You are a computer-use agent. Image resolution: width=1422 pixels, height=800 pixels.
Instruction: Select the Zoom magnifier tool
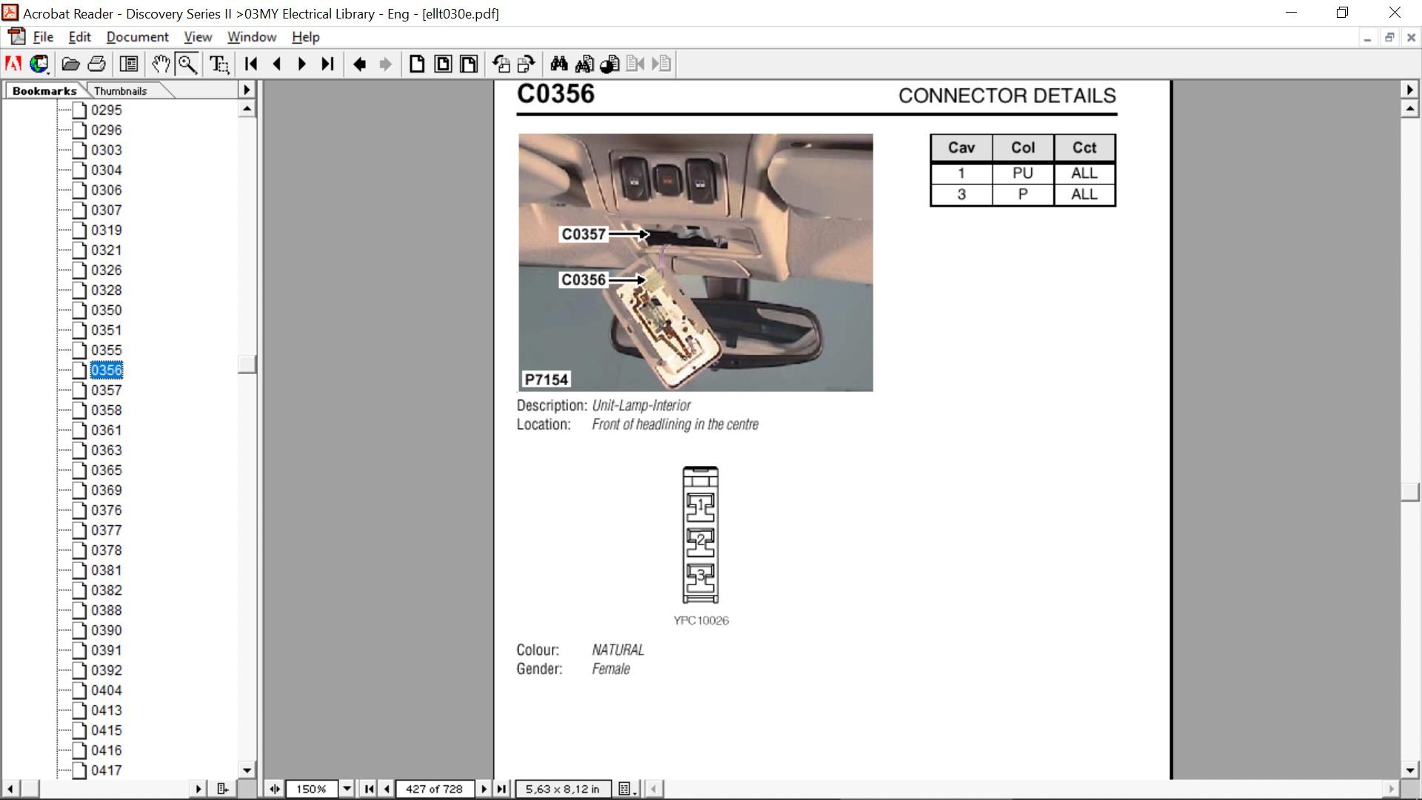click(187, 64)
